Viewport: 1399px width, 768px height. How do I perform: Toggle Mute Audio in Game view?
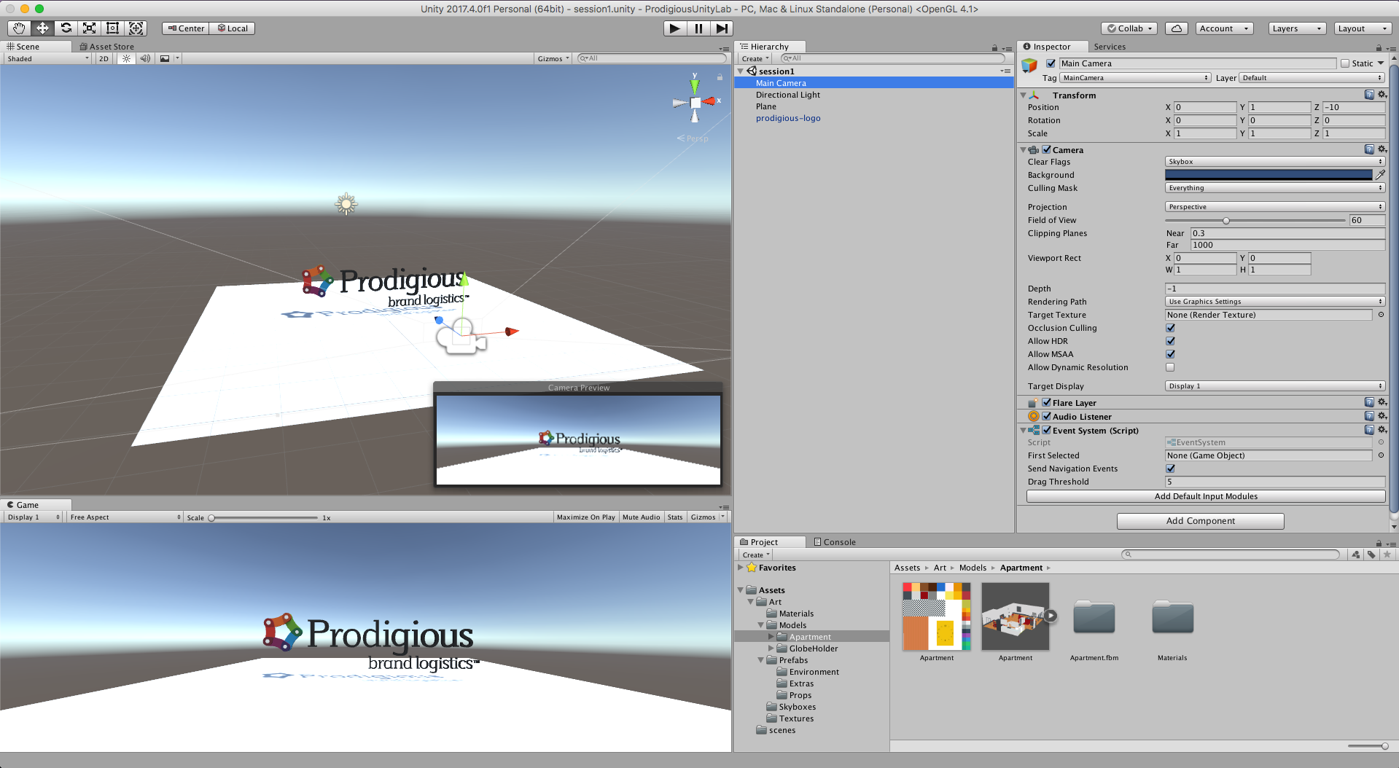pos(641,517)
